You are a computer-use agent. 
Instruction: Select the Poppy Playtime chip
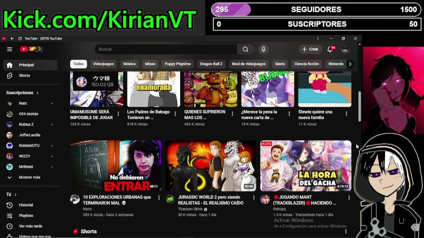point(178,64)
